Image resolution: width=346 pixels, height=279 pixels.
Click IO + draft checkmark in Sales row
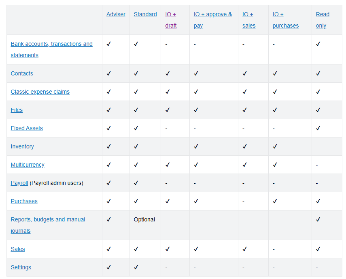[x=168, y=249]
